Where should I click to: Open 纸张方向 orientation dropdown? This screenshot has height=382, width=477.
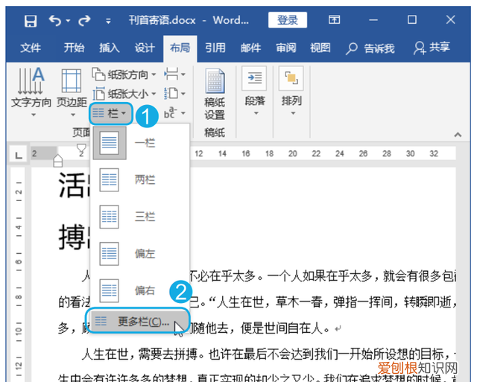coord(124,74)
